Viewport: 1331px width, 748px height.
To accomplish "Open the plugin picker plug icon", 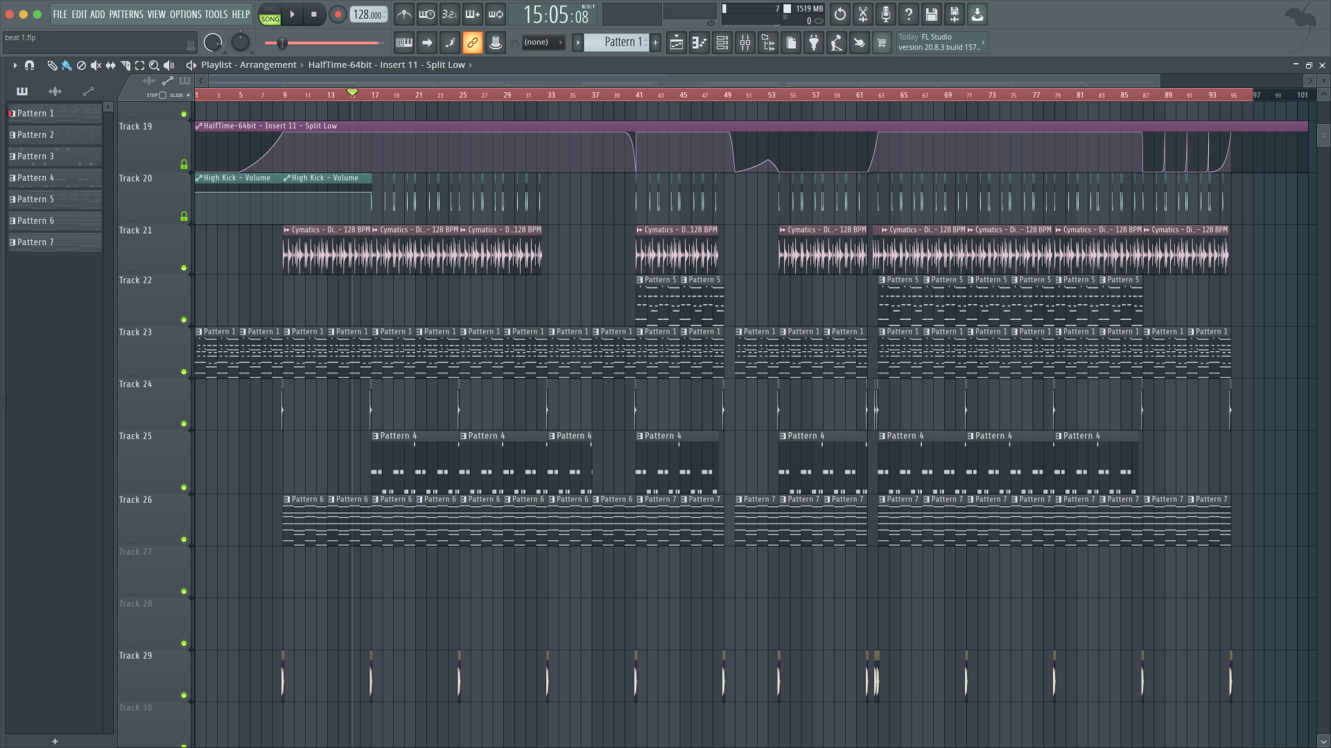I will tap(814, 43).
